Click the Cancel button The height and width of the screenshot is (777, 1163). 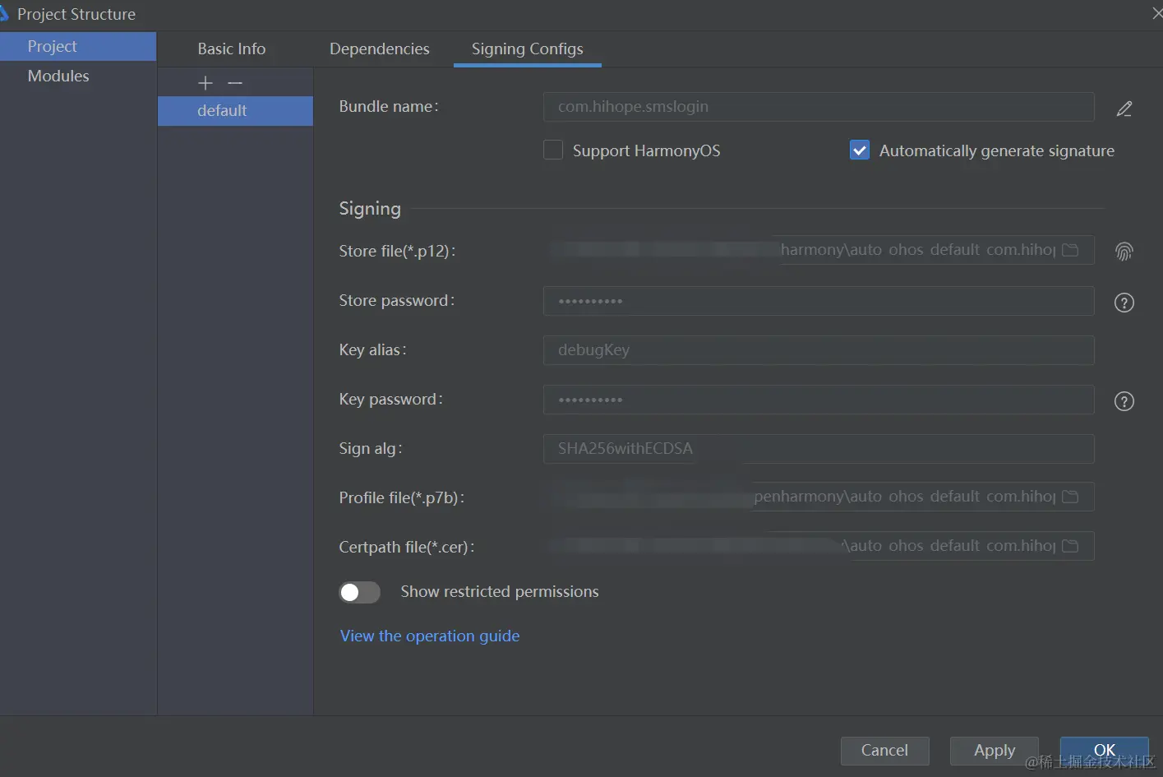coord(885,751)
